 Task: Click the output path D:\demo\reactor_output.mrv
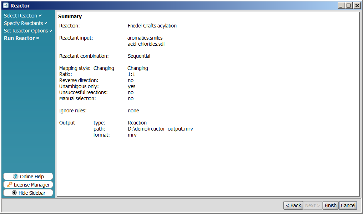[160, 129]
